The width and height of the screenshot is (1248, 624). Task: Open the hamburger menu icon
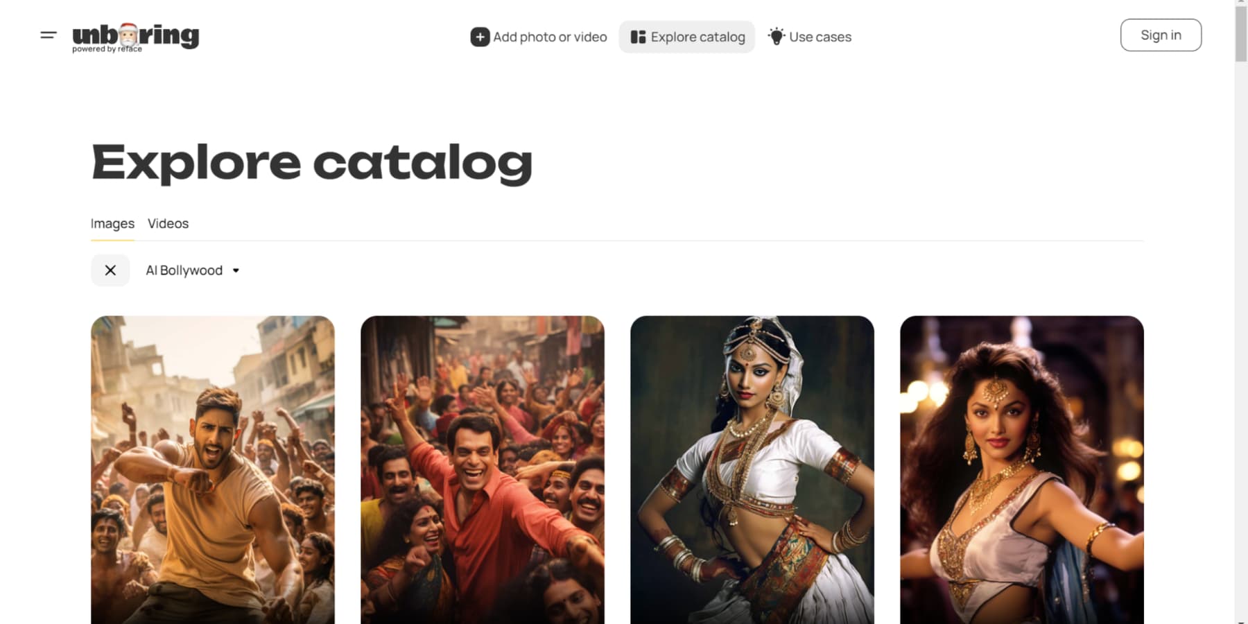(x=49, y=35)
